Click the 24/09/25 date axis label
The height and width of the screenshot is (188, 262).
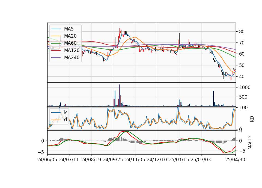pyautogui.click(x=113, y=160)
